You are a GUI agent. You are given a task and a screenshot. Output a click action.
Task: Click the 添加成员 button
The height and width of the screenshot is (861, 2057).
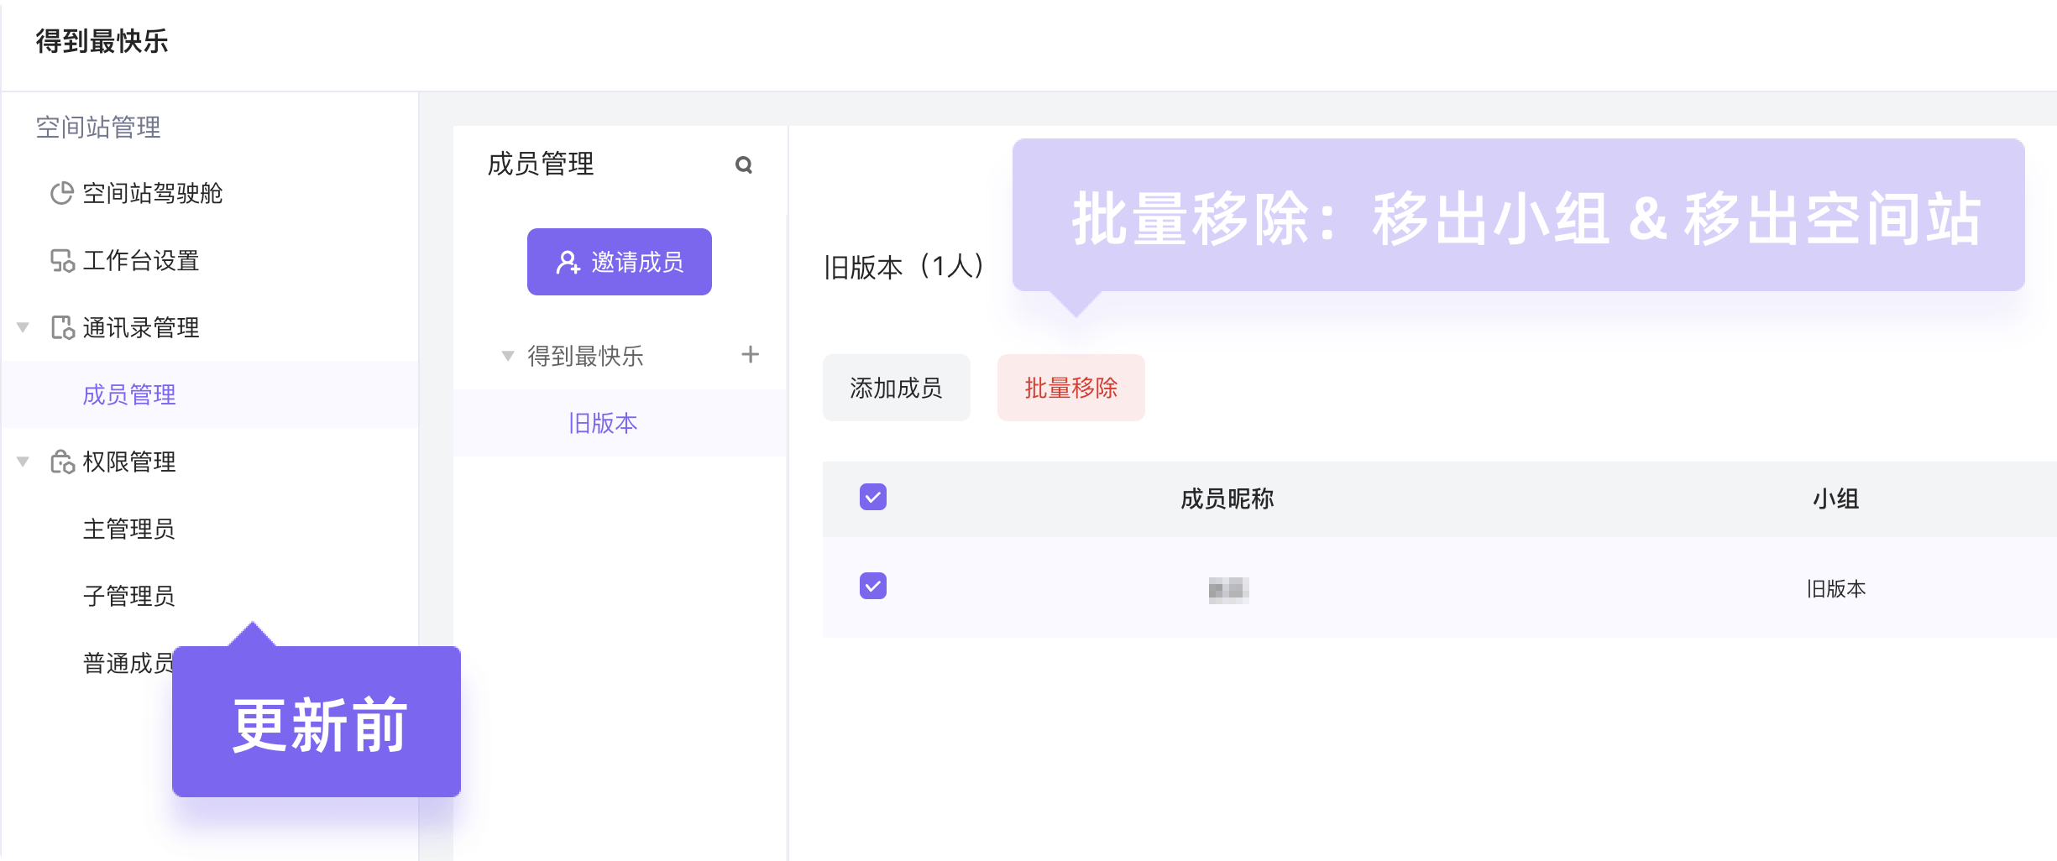tap(897, 388)
